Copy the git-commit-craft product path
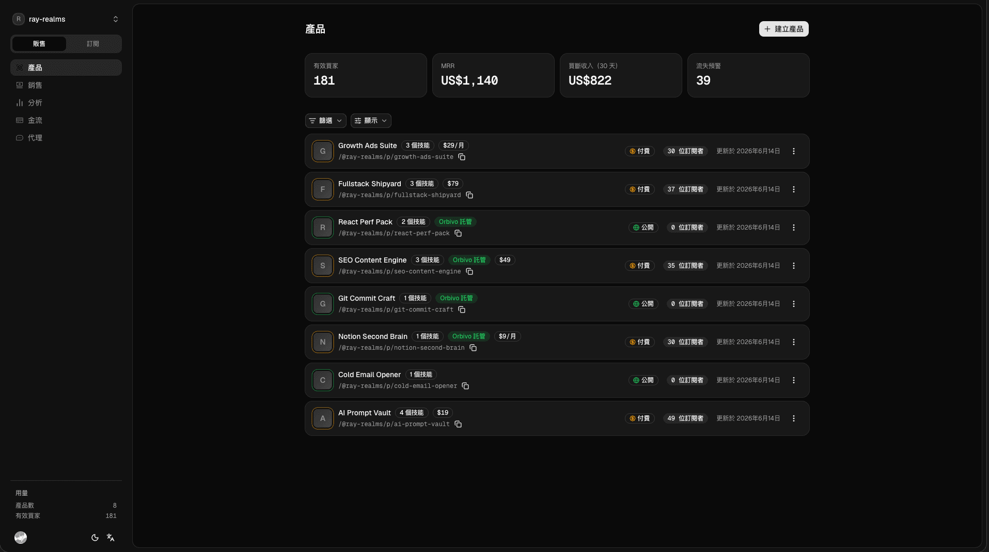This screenshot has height=552, width=989. (x=462, y=310)
